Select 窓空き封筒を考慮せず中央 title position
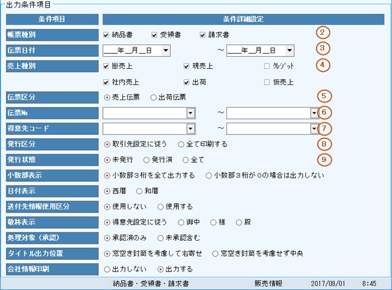Image resolution: width=392 pixels, height=290 pixels. click(x=215, y=253)
